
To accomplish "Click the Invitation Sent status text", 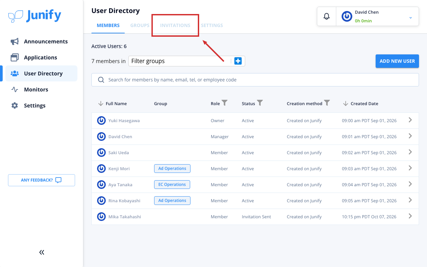I will 256,217.
